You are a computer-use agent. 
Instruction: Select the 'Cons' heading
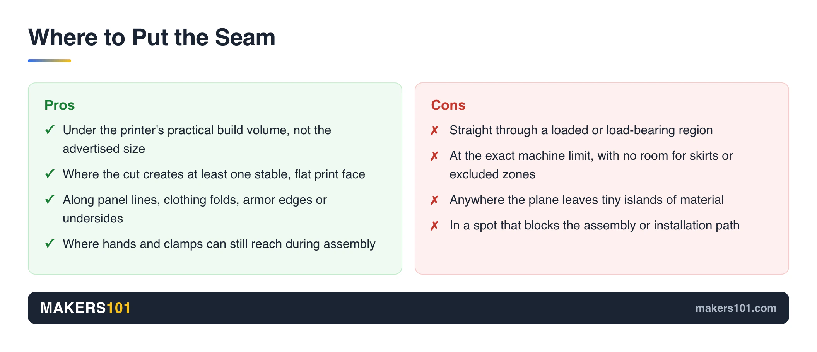pyautogui.click(x=448, y=105)
